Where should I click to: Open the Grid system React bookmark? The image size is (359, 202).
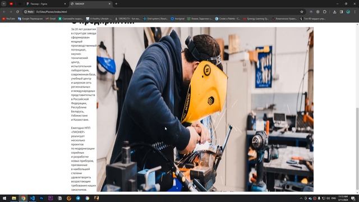pyautogui.click(x=155, y=19)
